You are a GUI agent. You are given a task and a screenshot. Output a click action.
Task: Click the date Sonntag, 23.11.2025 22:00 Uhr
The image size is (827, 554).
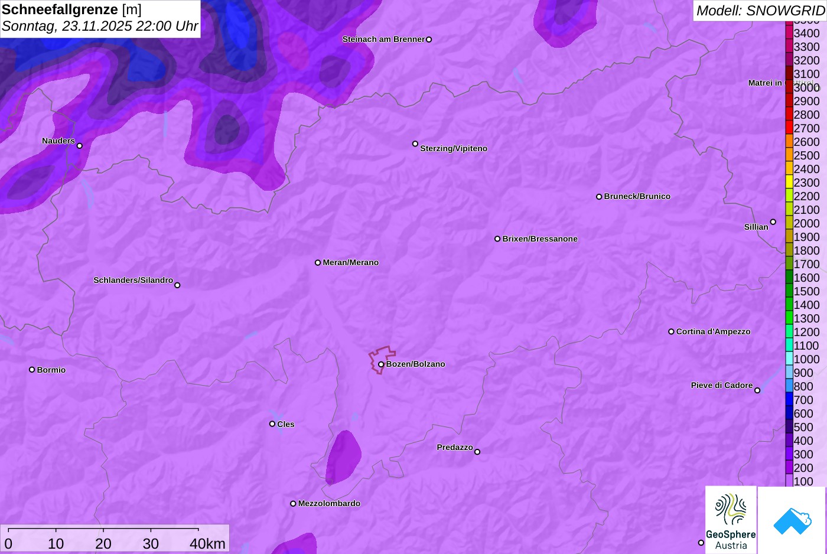[100, 26]
